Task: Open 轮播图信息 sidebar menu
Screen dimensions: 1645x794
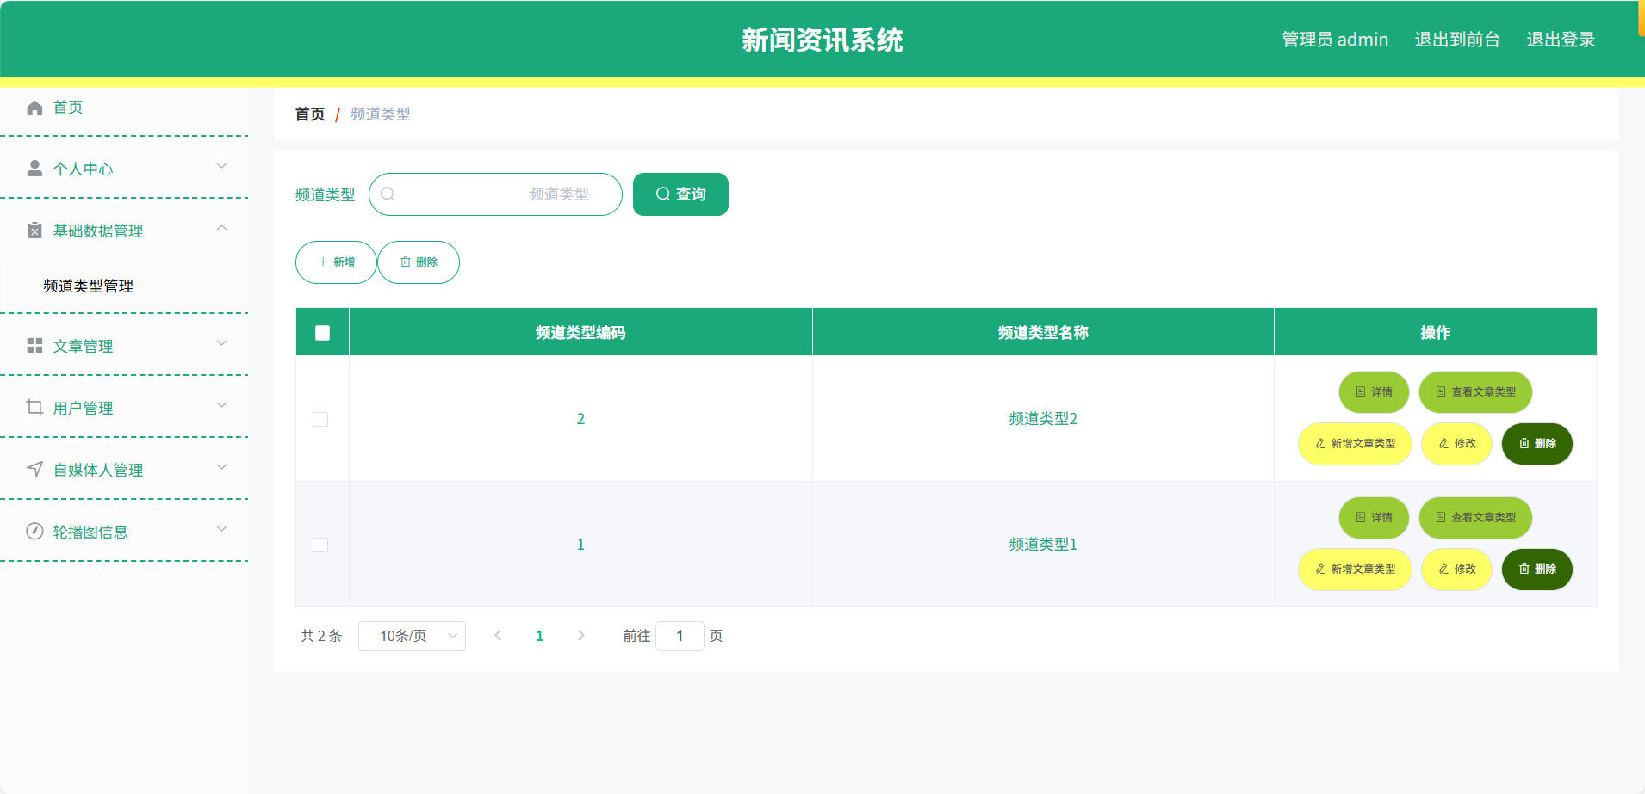Action: [124, 532]
